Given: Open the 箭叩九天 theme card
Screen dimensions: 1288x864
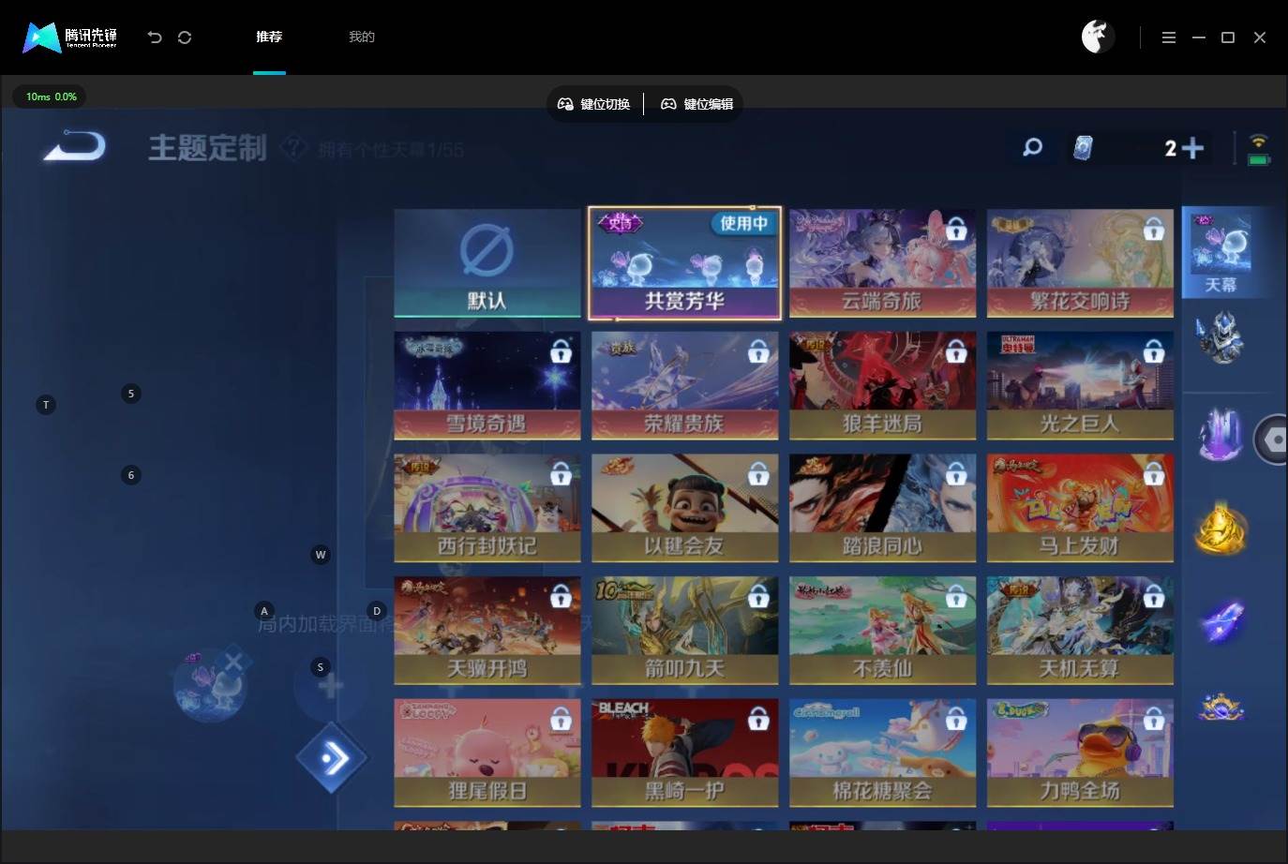Looking at the screenshot, I should 684,631.
